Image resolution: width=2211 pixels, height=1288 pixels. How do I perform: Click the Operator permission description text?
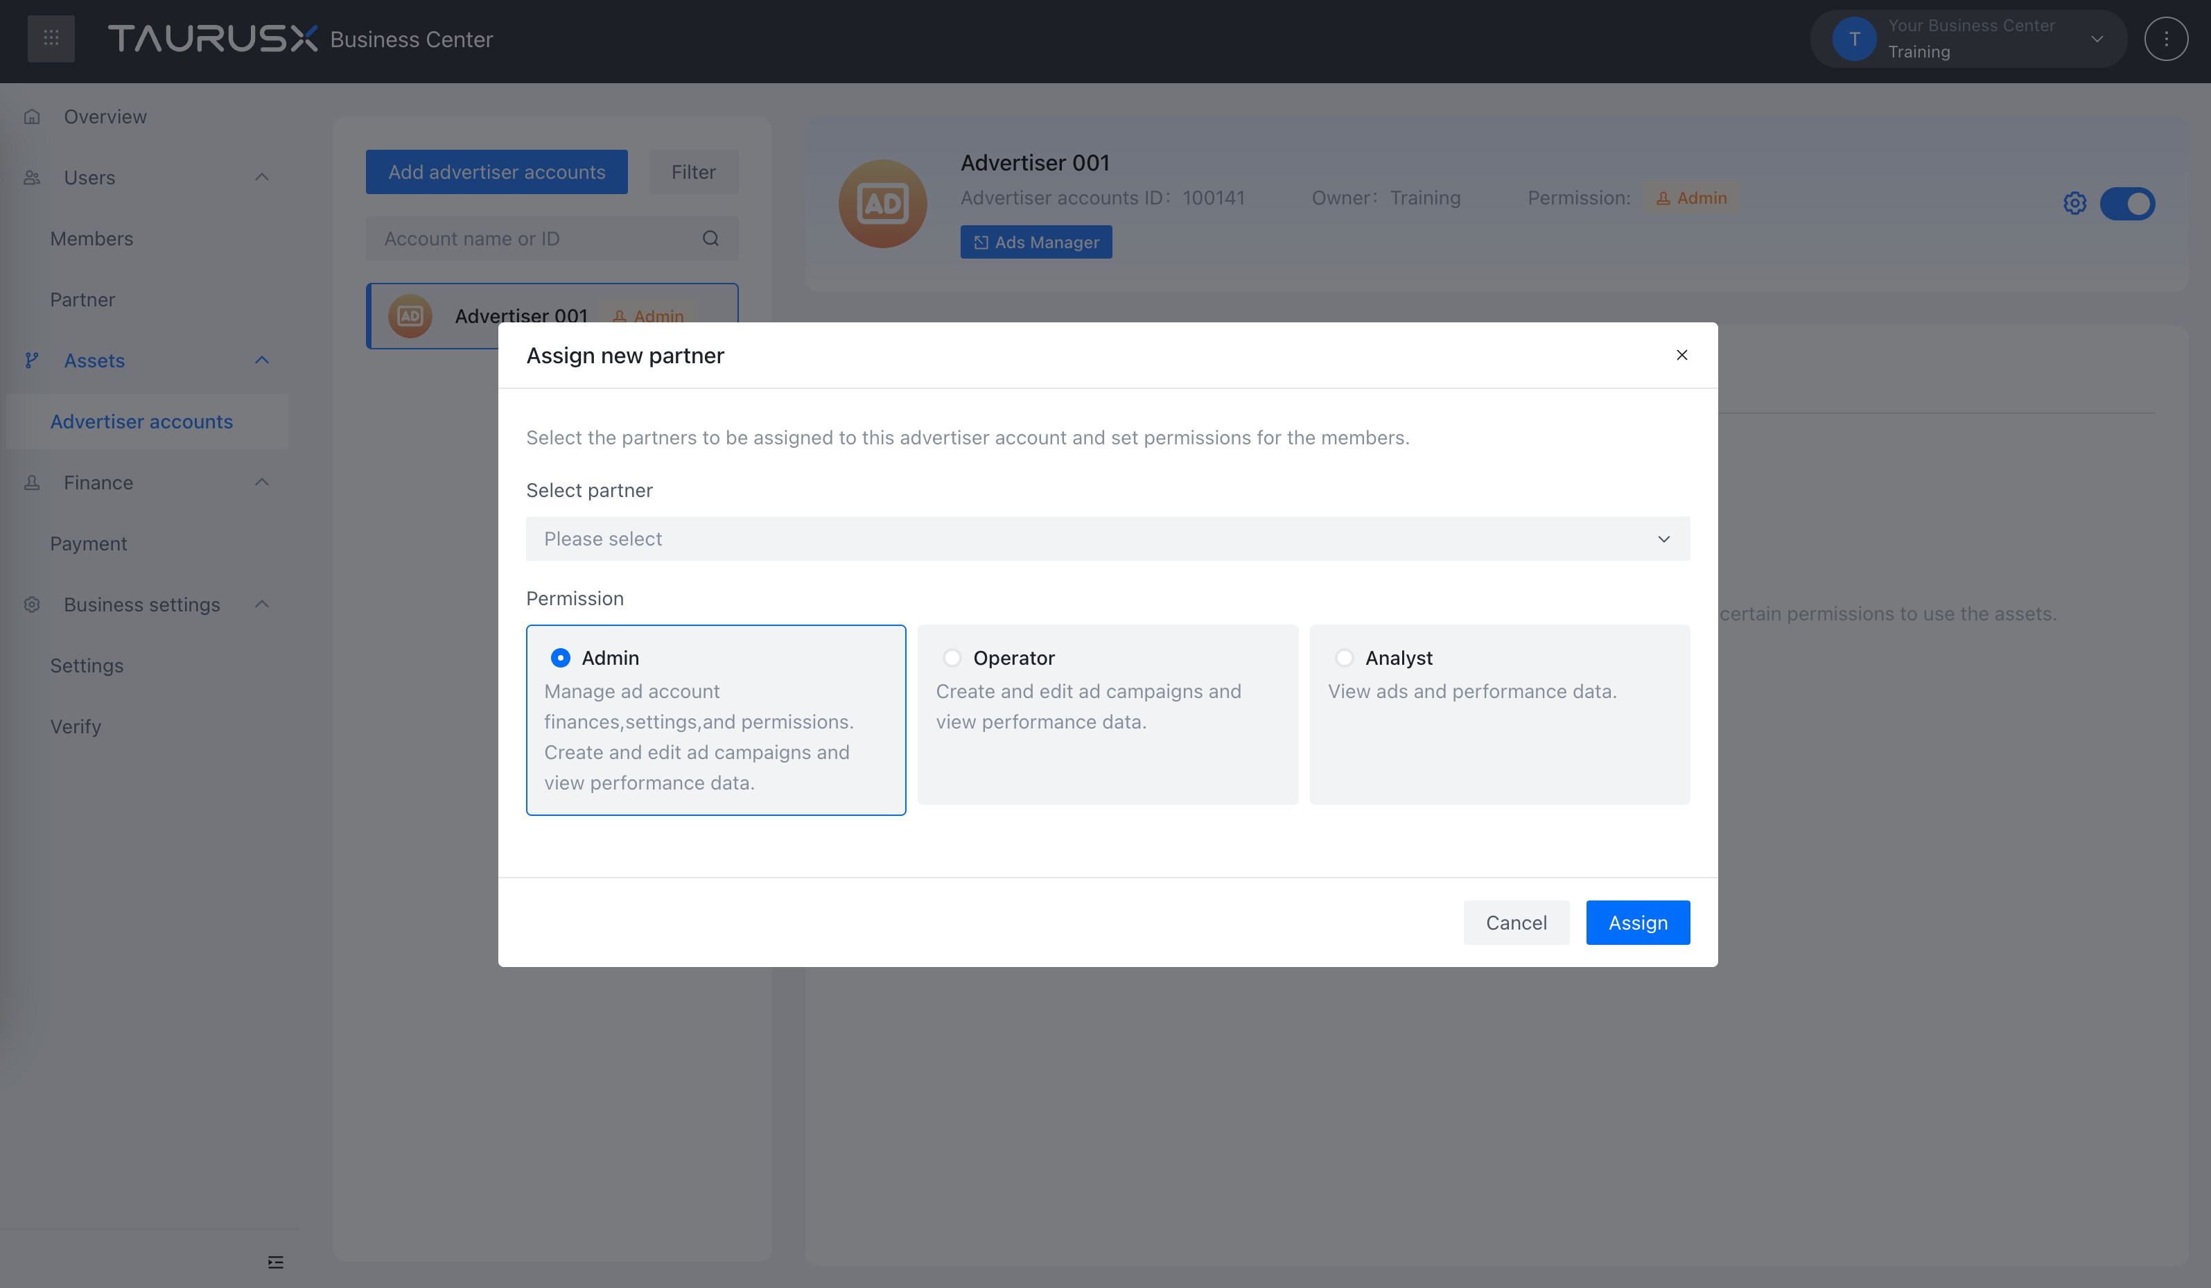pyautogui.click(x=1088, y=706)
